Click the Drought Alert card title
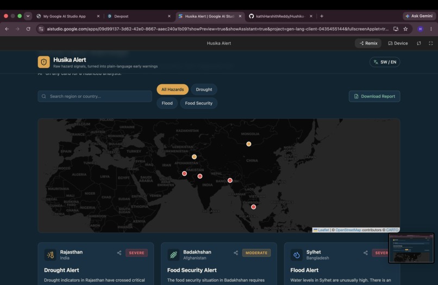The width and height of the screenshot is (438, 285). click(61, 270)
